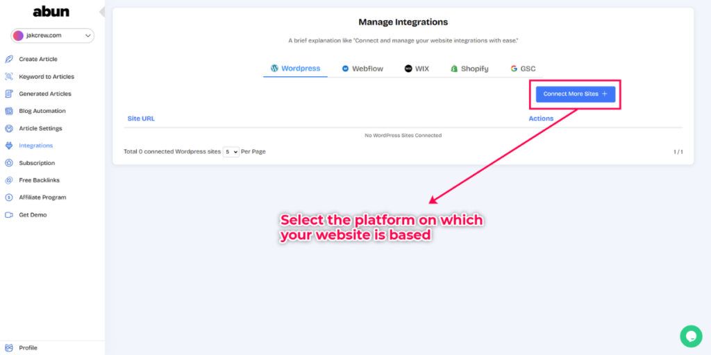Click 'Total 0 connected Wordpress sites' text
This screenshot has height=355, width=711.
point(172,152)
